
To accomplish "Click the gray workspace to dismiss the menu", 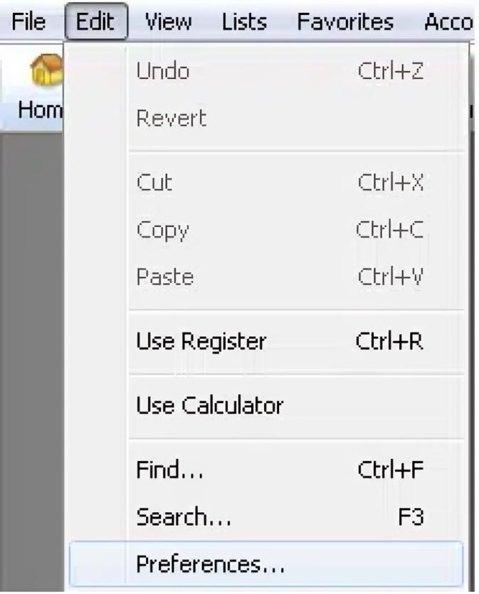I will (32, 360).
